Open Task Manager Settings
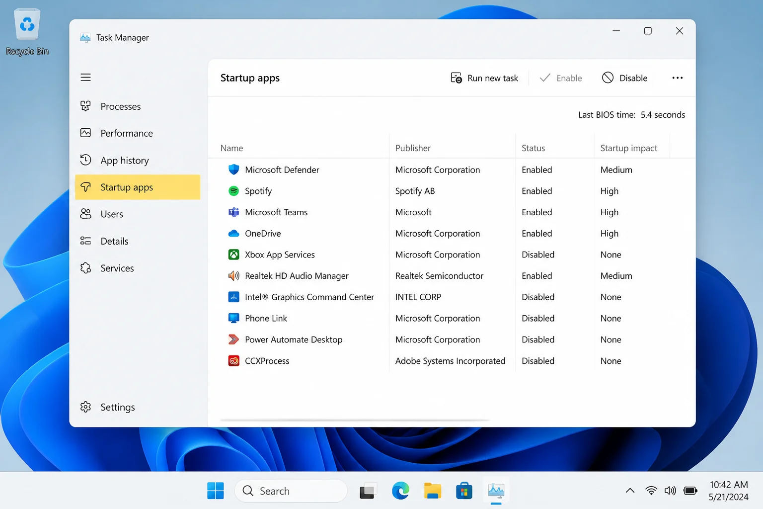 [x=138, y=407]
